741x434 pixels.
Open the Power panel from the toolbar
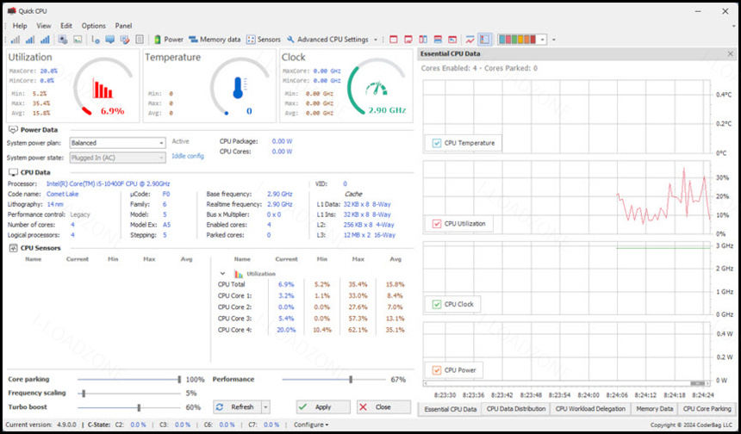point(168,40)
